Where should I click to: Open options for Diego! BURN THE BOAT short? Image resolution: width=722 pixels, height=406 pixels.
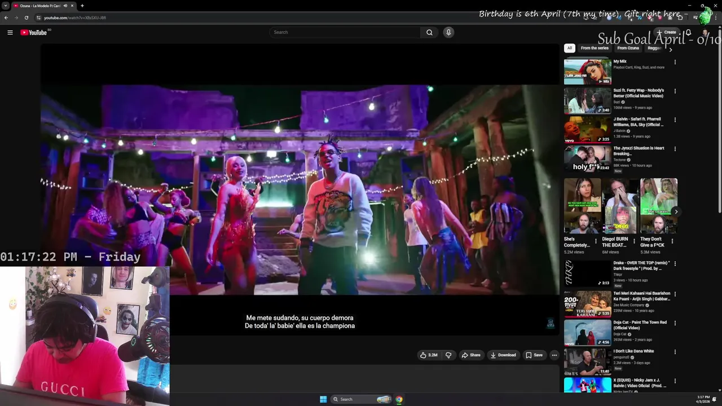[x=634, y=241]
